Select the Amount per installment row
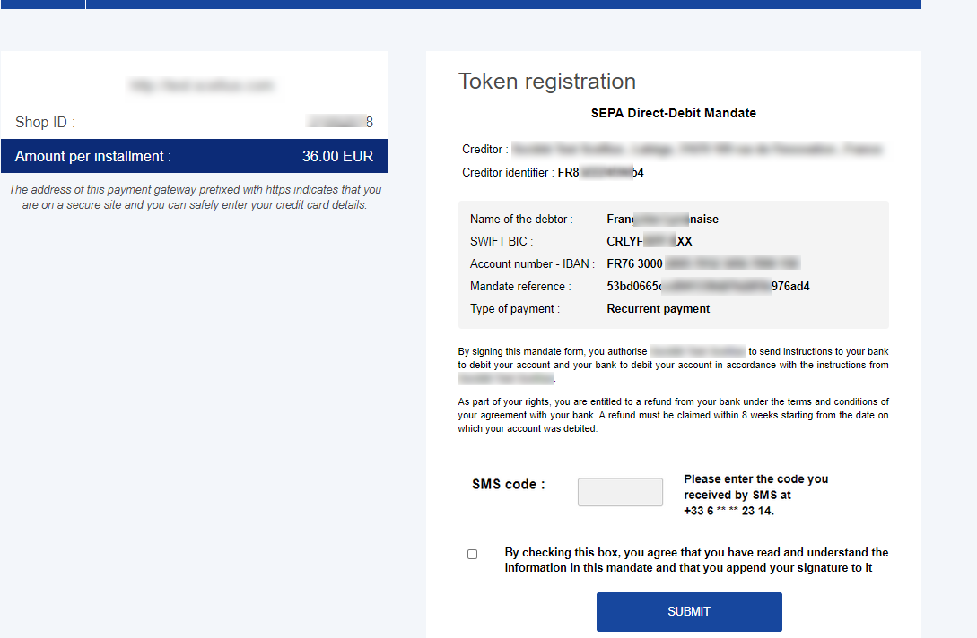This screenshot has width=977, height=638. click(x=195, y=156)
